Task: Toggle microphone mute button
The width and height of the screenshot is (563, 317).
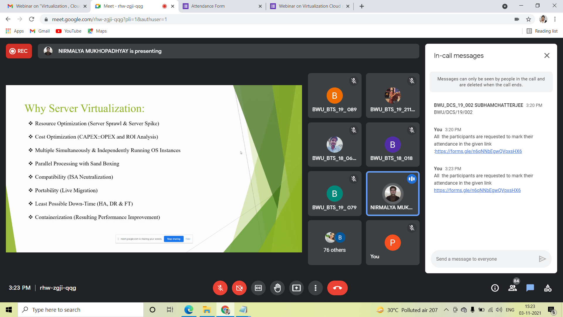Action: pyautogui.click(x=220, y=288)
